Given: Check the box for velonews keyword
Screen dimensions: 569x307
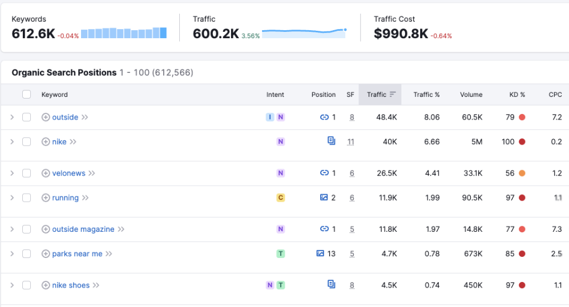Looking at the screenshot, I should [x=26, y=173].
